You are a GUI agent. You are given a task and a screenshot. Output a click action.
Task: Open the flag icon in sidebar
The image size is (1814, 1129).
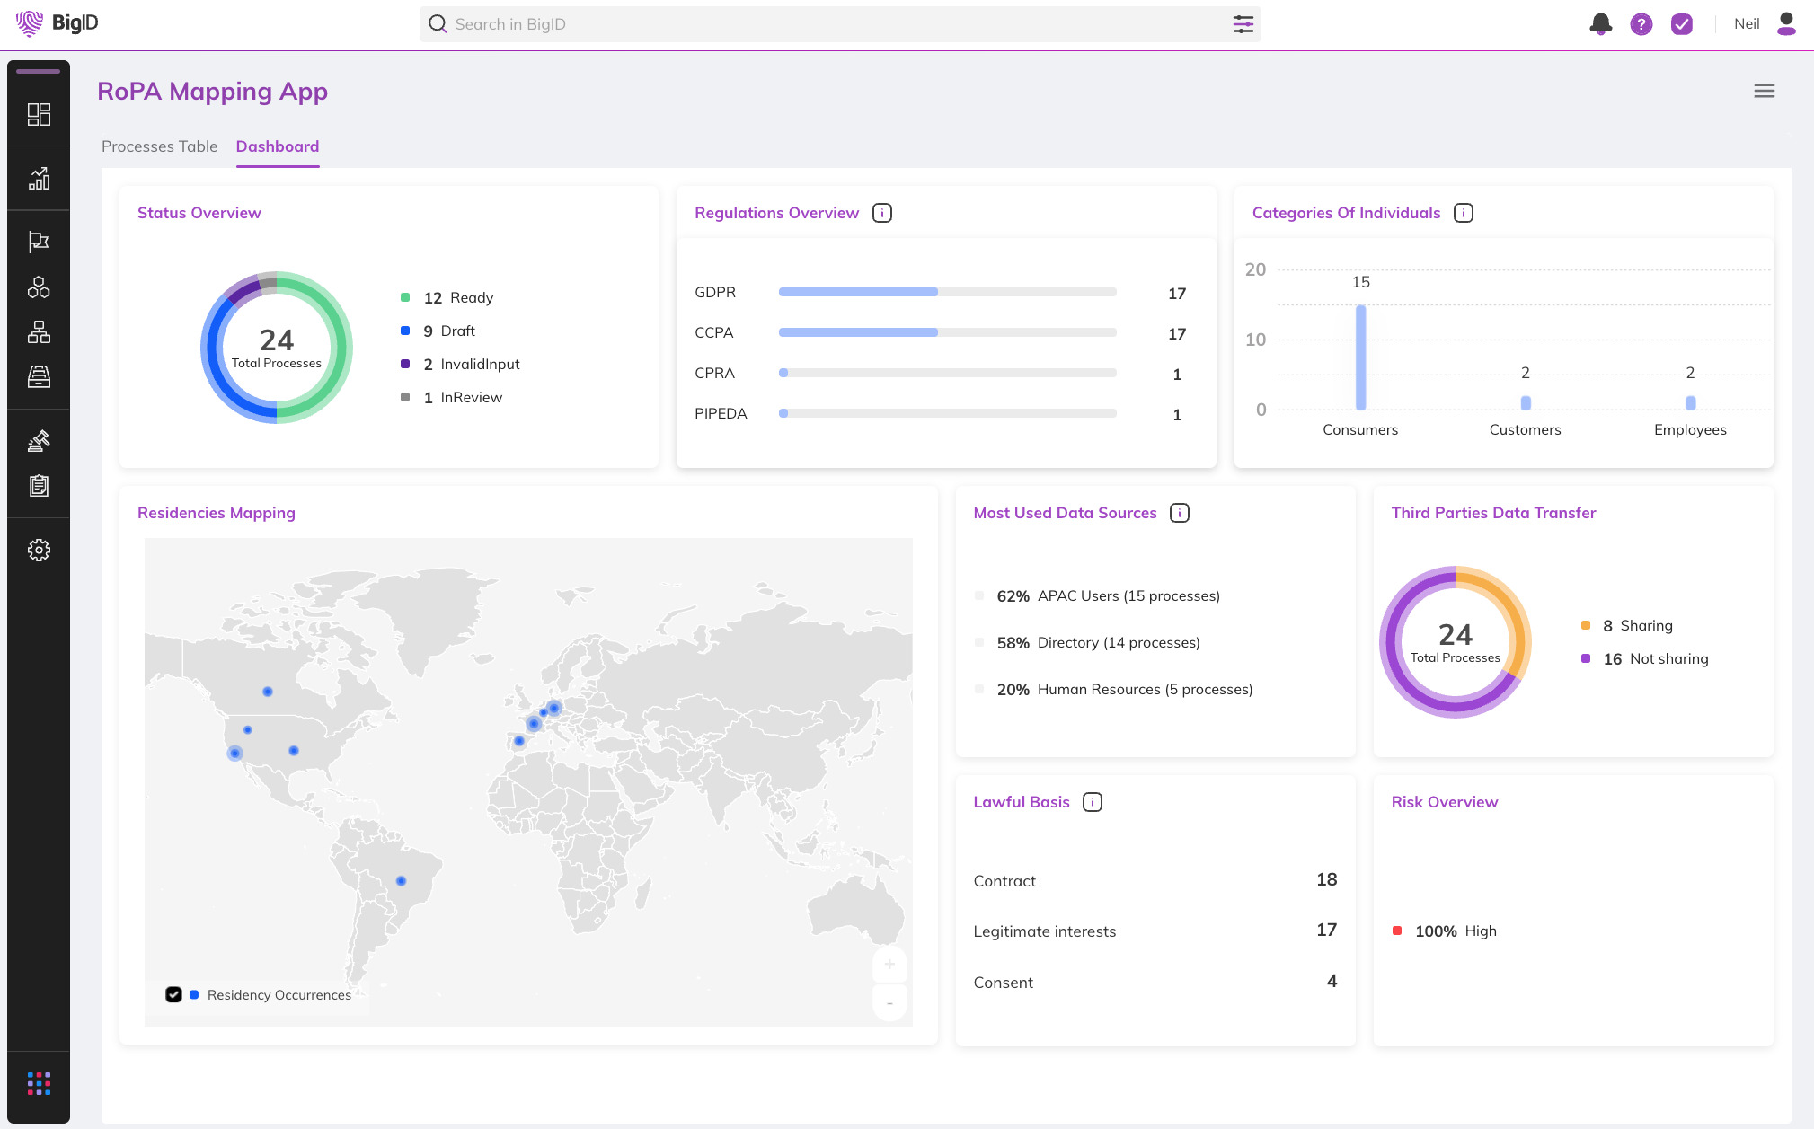39,242
